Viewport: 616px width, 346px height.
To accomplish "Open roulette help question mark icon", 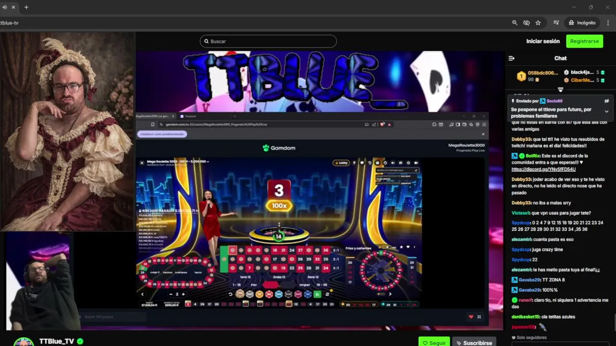I will [377, 163].
